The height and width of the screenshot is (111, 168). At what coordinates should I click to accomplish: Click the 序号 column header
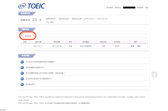tap(25, 42)
